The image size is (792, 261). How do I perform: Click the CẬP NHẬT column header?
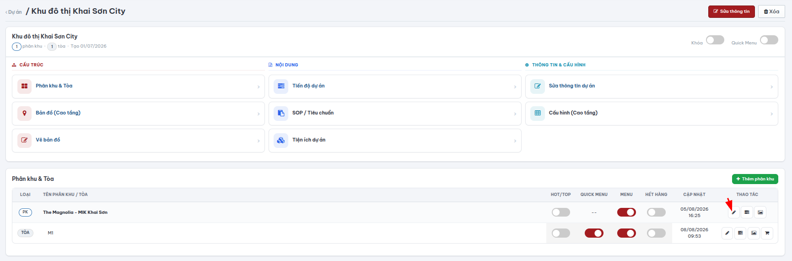tap(694, 195)
